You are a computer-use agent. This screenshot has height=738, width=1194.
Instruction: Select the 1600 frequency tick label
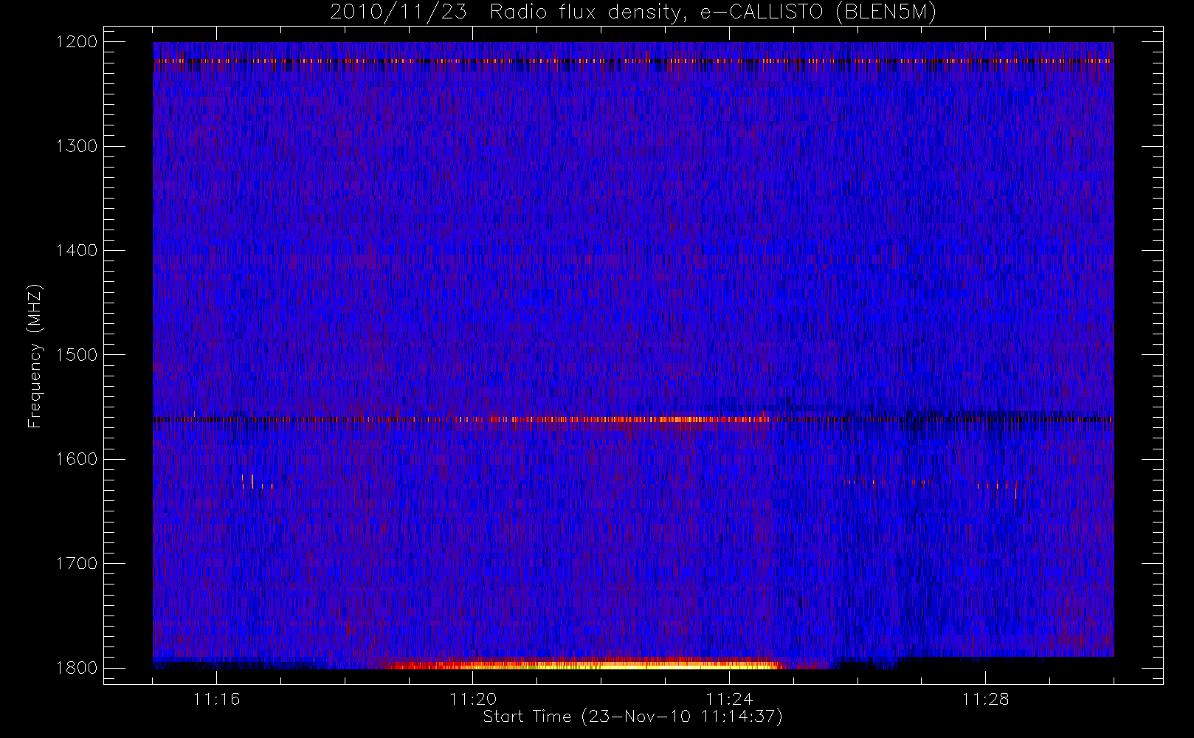coord(77,459)
